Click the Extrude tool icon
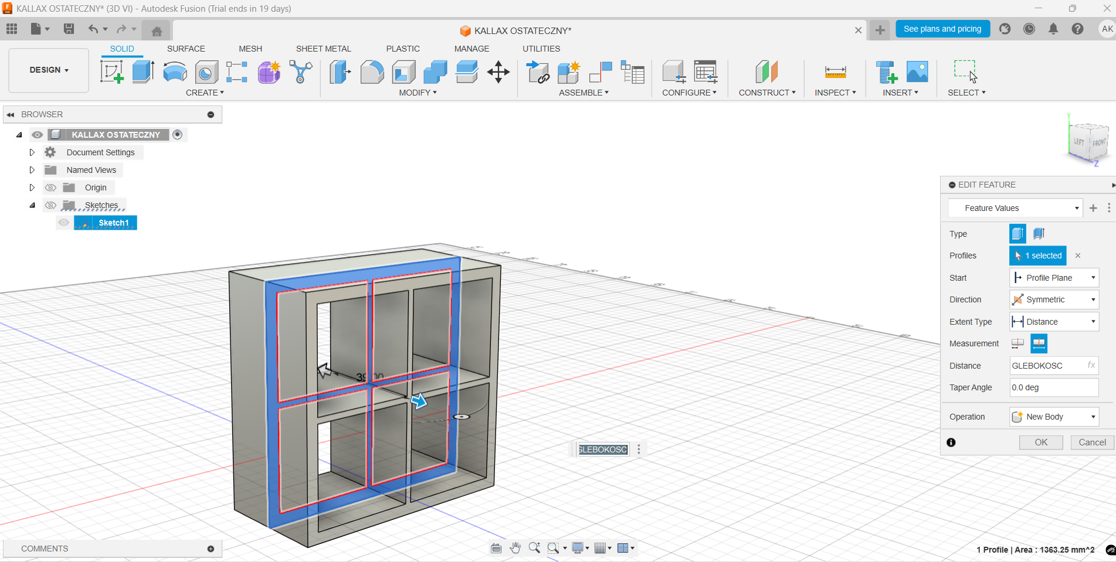The image size is (1116, 562). point(143,72)
